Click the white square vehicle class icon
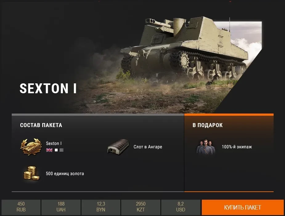 tap(56, 150)
